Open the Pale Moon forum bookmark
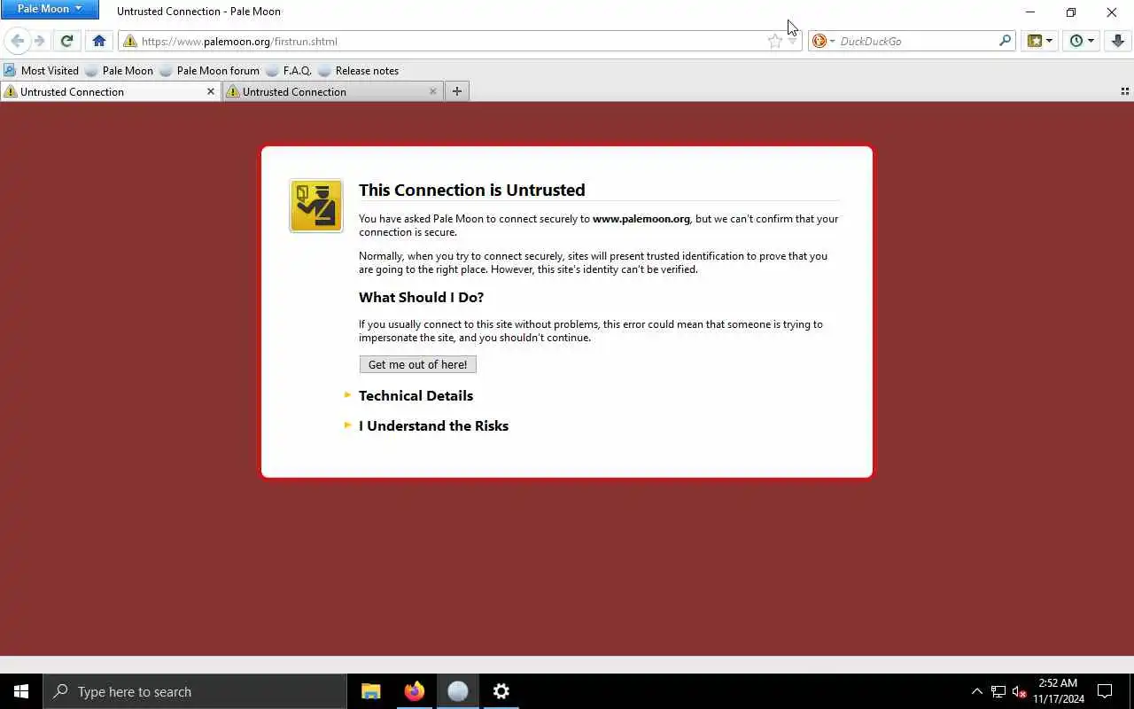 click(209, 70)
